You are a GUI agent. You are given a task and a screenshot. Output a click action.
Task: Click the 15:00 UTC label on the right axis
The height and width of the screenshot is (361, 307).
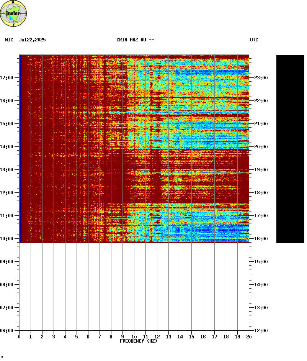click(261, 262)
